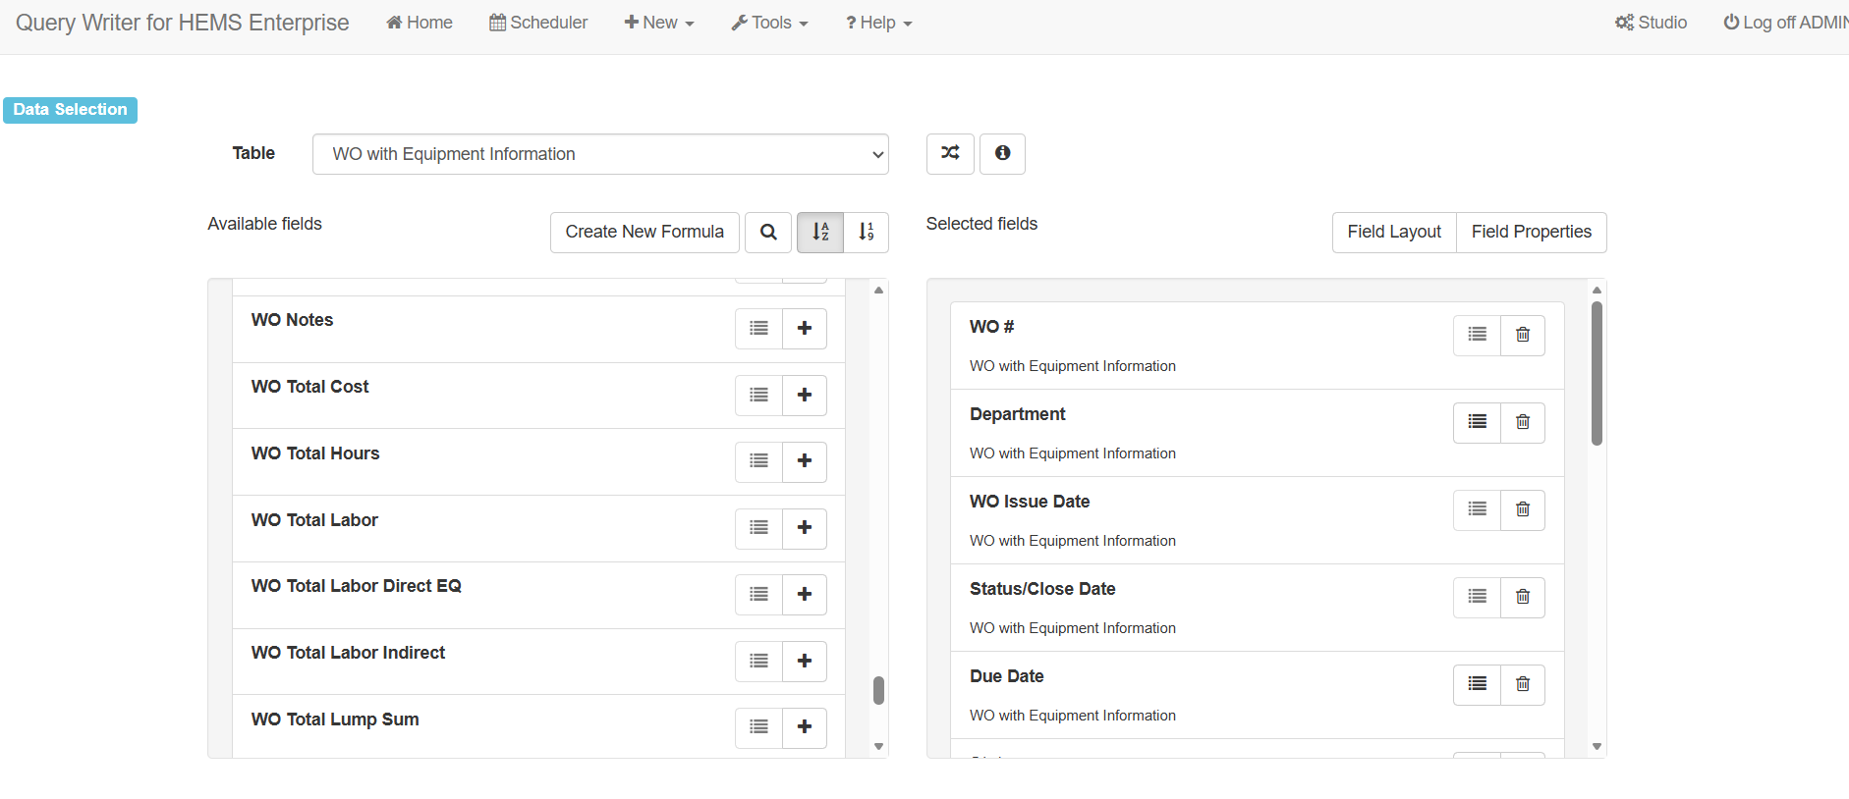Open list options for WO Notes
1849x799 pixels.
[758, 329]
